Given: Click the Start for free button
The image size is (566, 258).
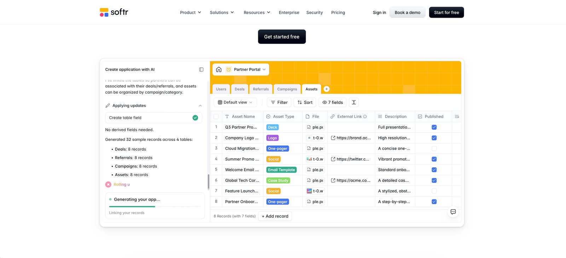Looking at the screenshot, I should pos(446,12).
